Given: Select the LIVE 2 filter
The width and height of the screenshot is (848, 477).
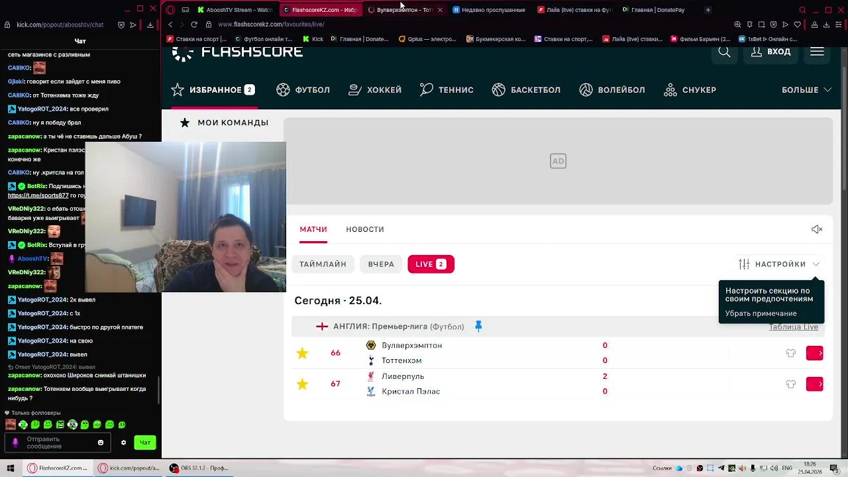Looking at the screenshot, I should pyautogui.click(x=431, y=264).
